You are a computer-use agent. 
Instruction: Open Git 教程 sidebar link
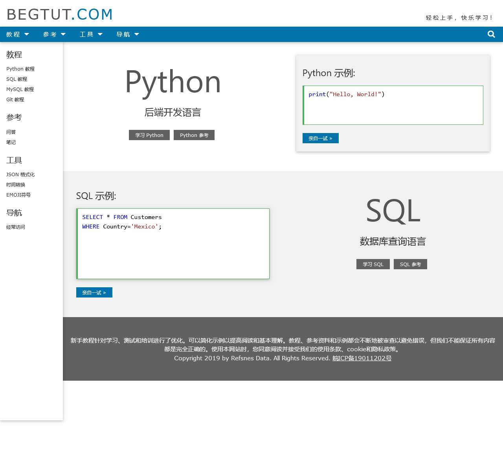click(x=15, y=100)
